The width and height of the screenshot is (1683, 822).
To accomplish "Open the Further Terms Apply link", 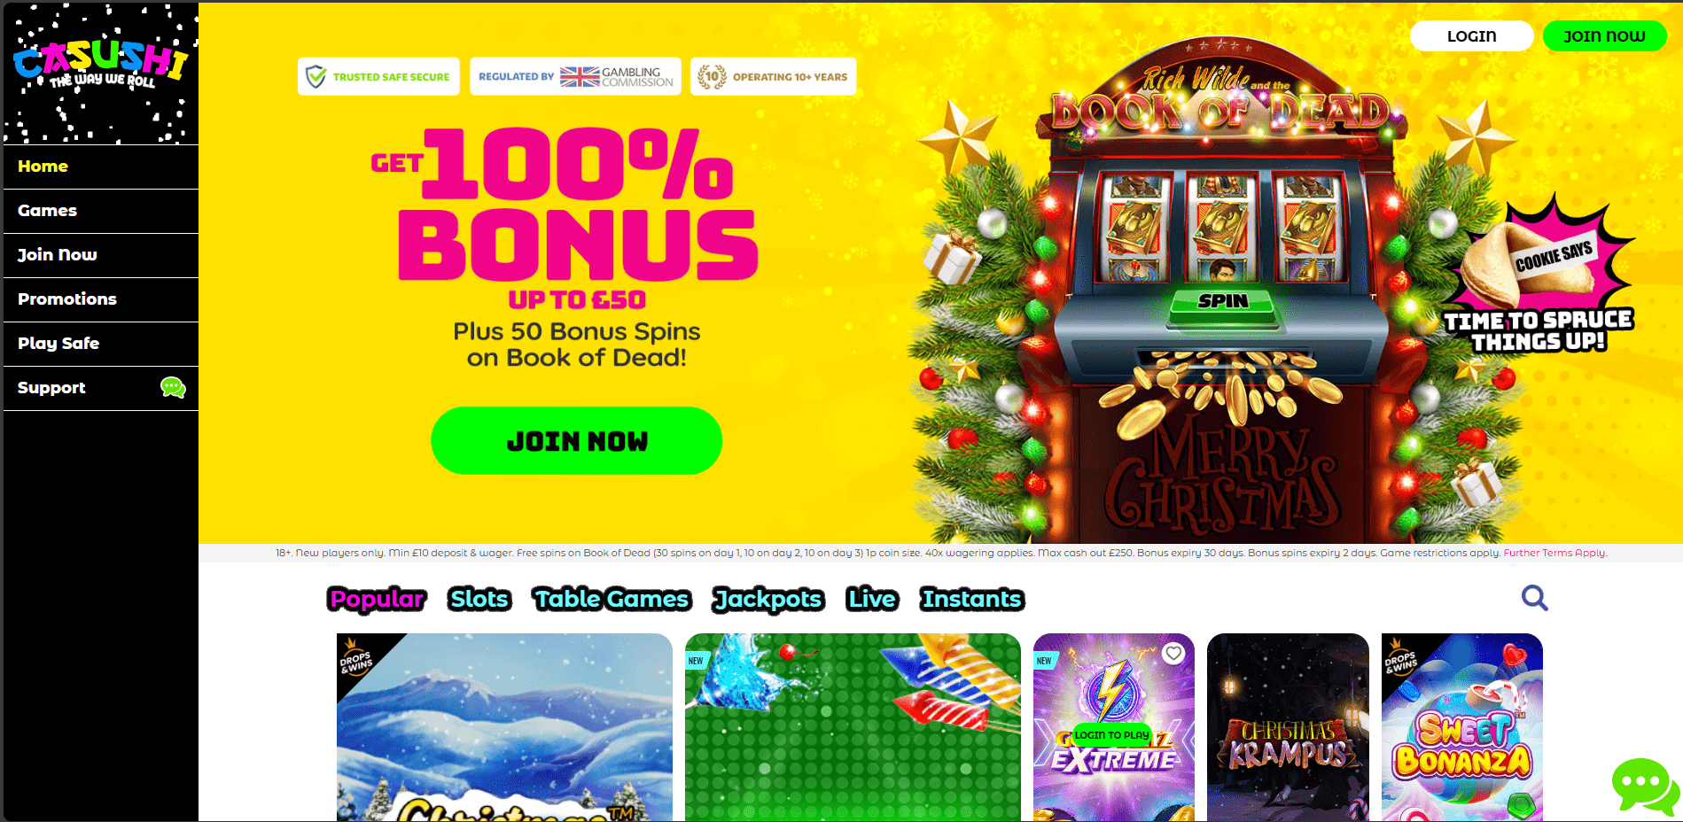I will coord(1554,553).
